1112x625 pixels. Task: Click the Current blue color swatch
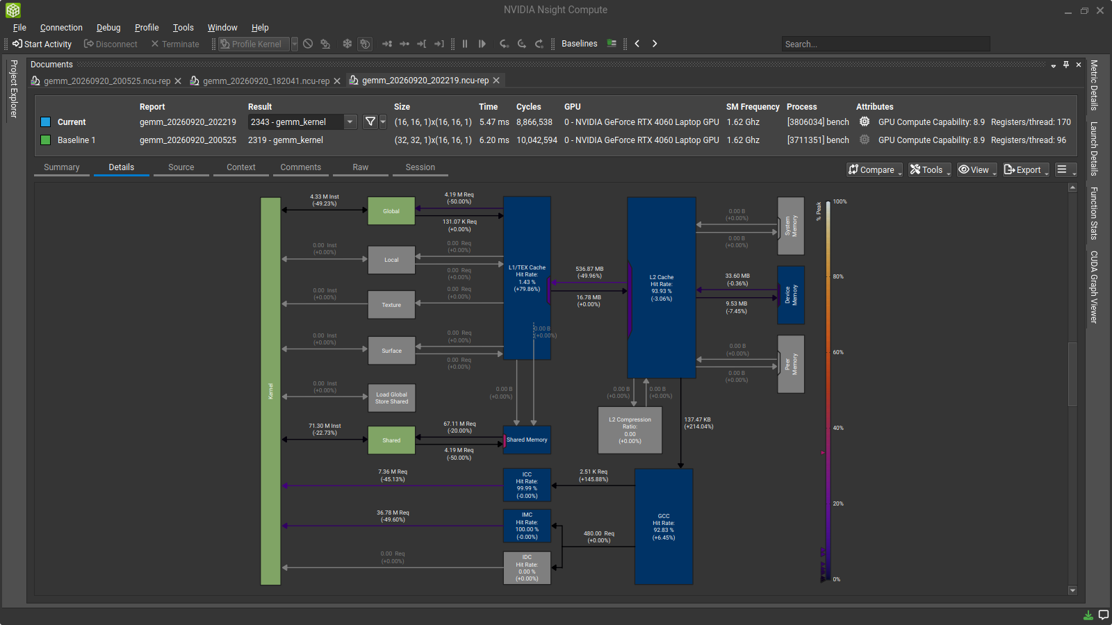pos(45,122)
